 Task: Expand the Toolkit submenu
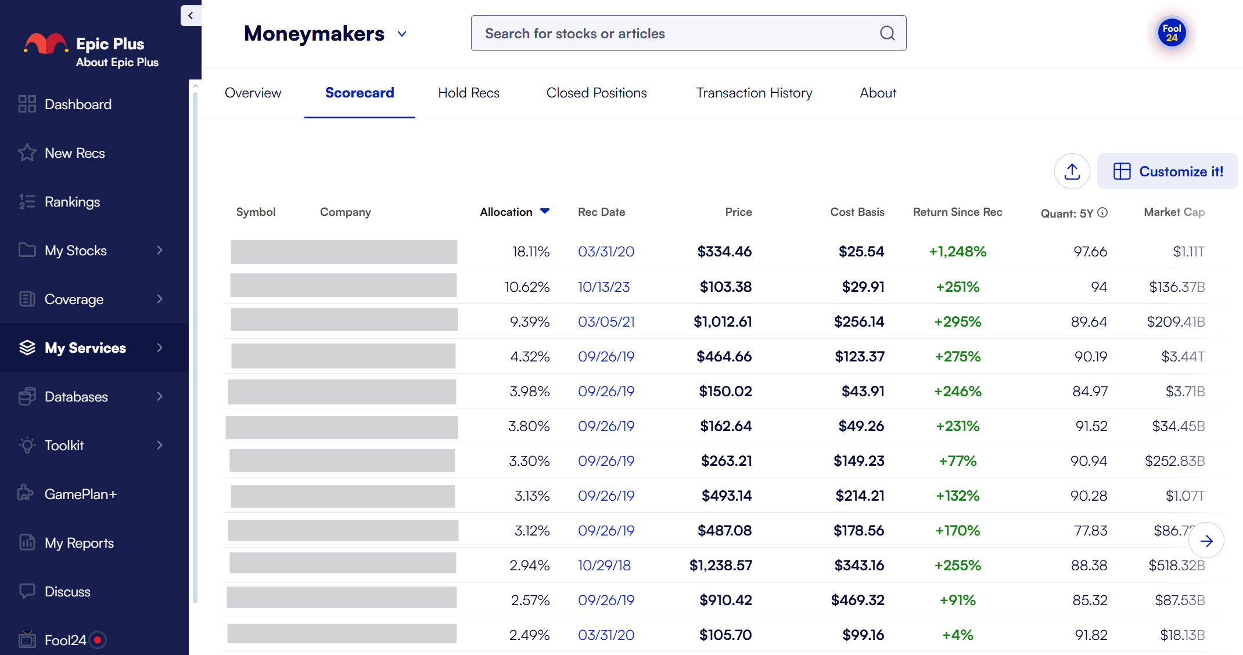click(160, 445)
